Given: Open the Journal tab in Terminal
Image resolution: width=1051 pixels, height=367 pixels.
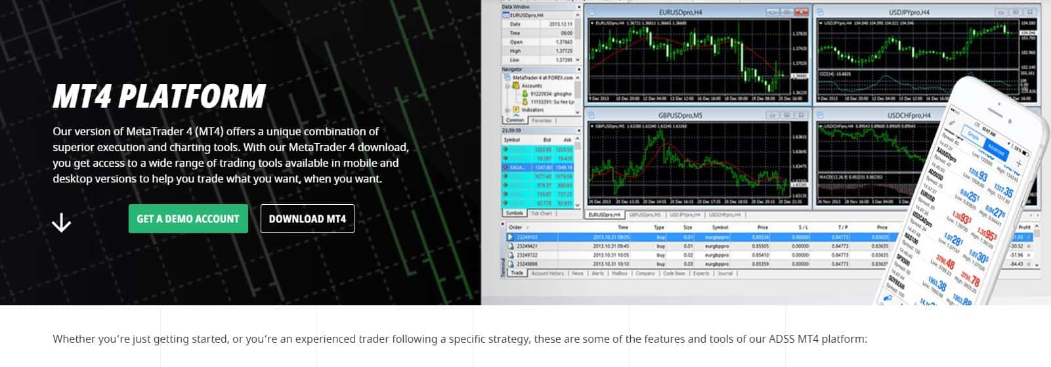Looking at the screenshot, I should pyautogui.click(x=725, y=273).
